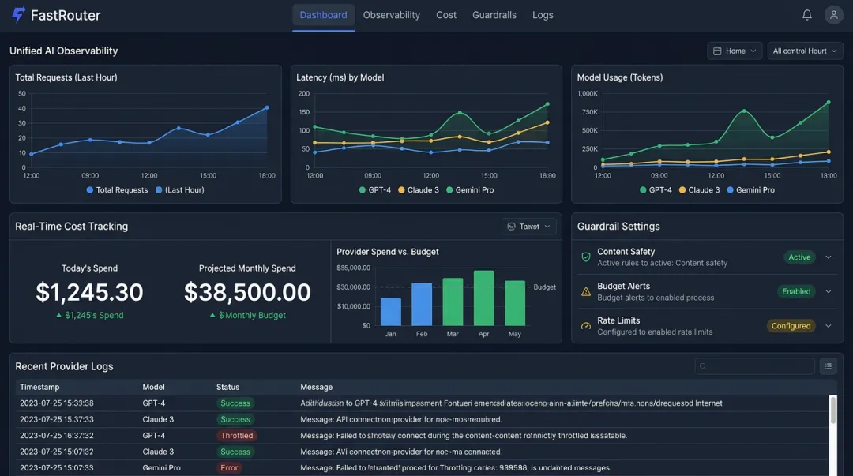Click the Apr bar in provider spend chart
Screen dimensions: 853x476
click(x=483, y=298)
